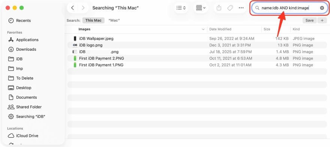Screen dimensions: 330x147
Task: Click the search magnifier icon
Action: (257, 8)
